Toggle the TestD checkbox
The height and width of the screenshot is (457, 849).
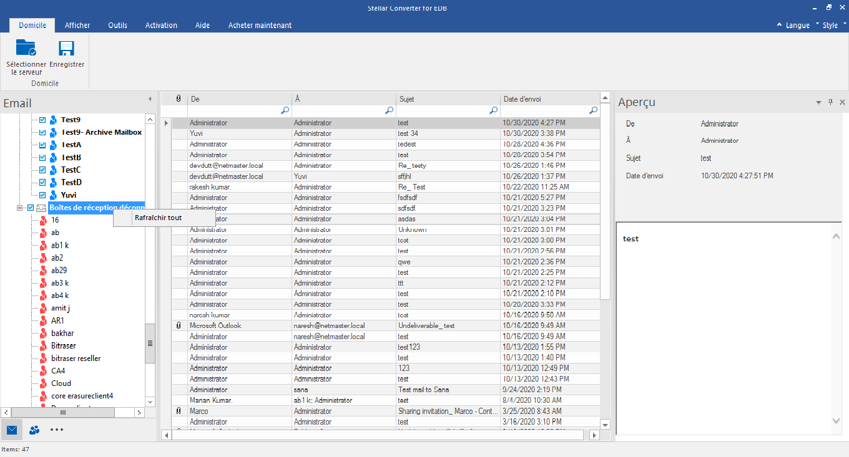click(x=42, y=182)
